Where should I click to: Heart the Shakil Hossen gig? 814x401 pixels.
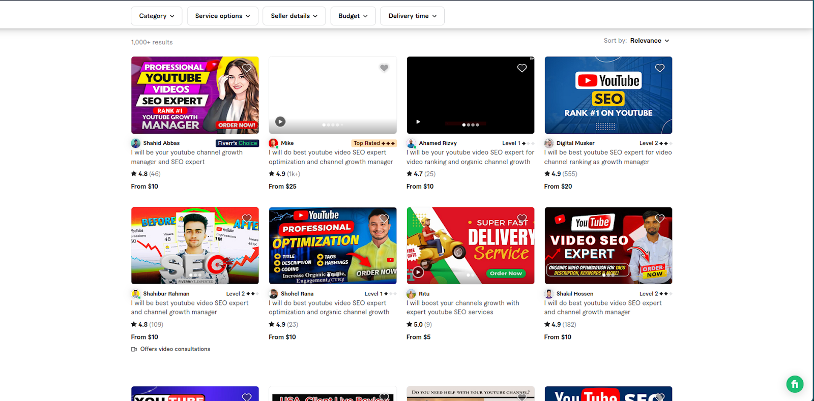[660, 219]
